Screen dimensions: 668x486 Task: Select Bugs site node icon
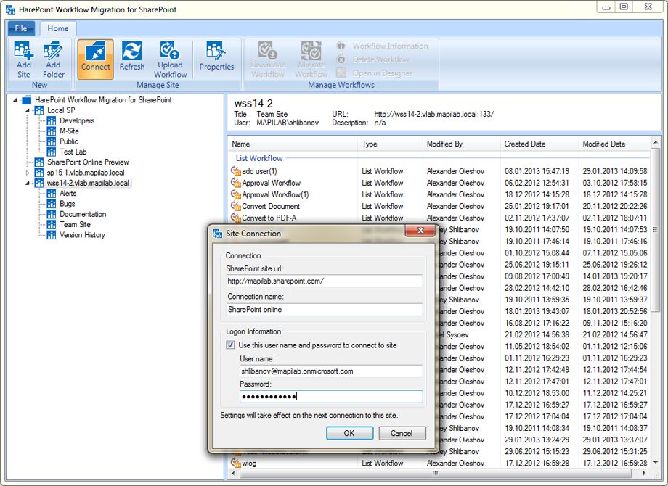[52, 204]
